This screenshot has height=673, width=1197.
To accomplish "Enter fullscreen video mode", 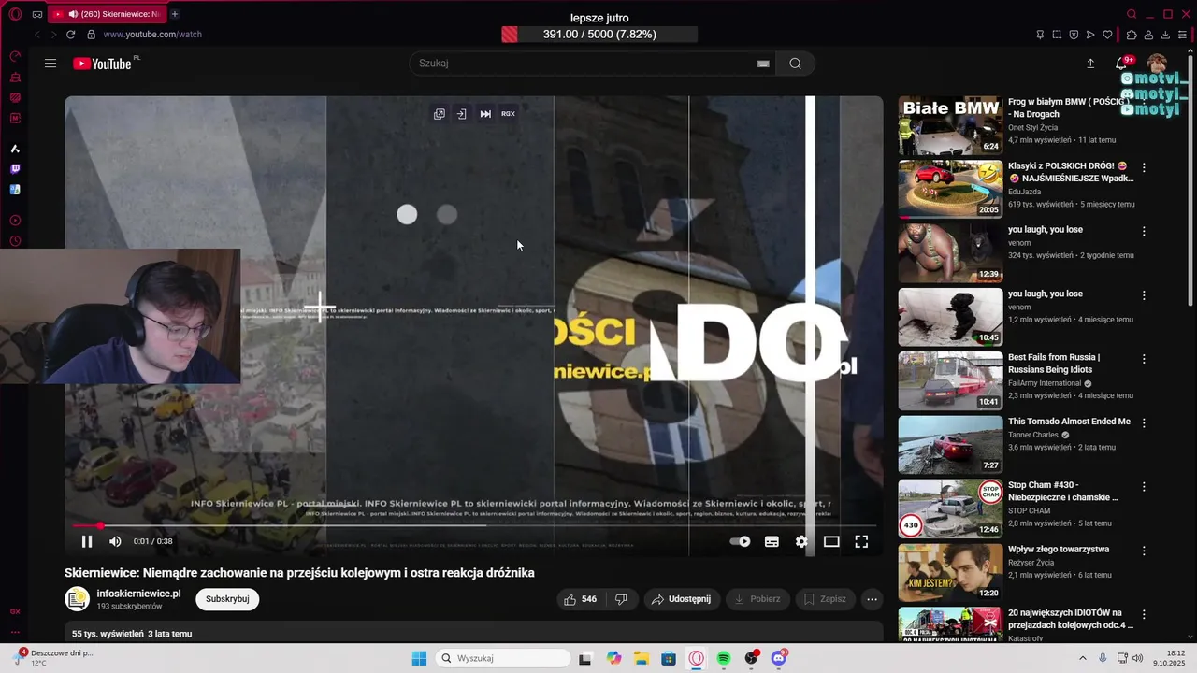I will pos(861,541).
